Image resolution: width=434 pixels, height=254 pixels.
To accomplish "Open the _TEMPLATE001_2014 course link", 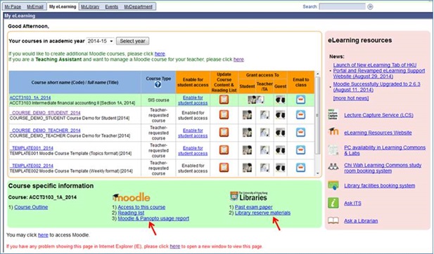I will (x=31, y=148).
